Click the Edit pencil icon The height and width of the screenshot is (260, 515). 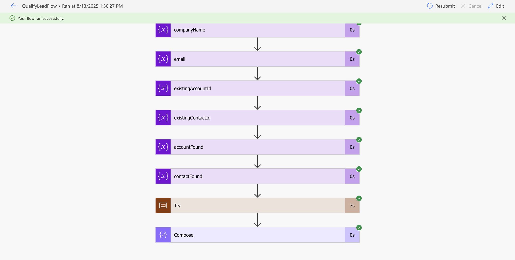coord(490,6)
